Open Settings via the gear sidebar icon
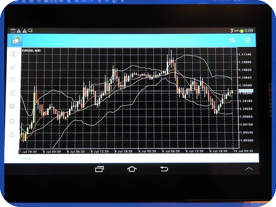 pyautogui.click(x=12, y=121)
